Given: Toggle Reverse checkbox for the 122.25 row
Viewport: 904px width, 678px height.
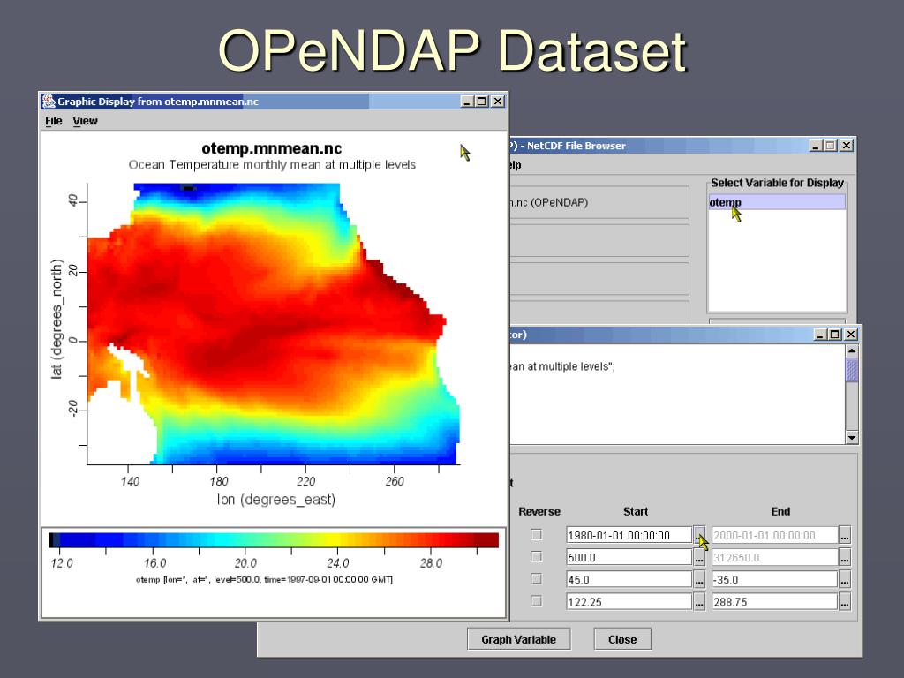Looking at the screenshot, I should click(536, 600).
